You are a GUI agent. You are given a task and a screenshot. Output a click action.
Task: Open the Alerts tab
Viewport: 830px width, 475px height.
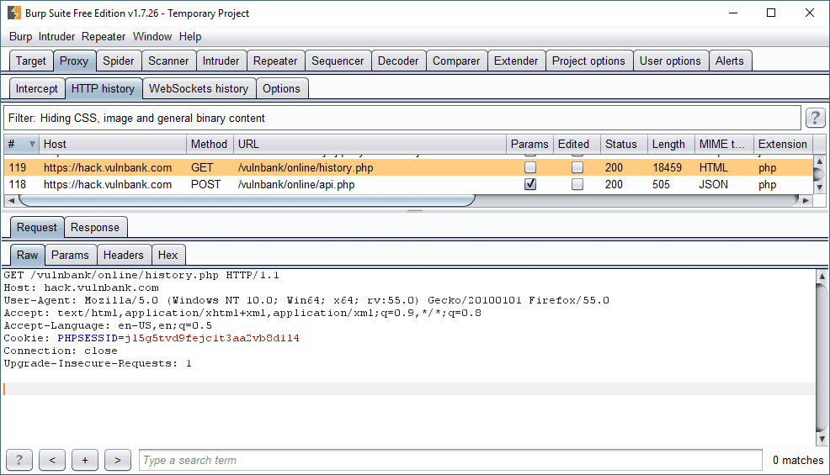pos(730,61)
